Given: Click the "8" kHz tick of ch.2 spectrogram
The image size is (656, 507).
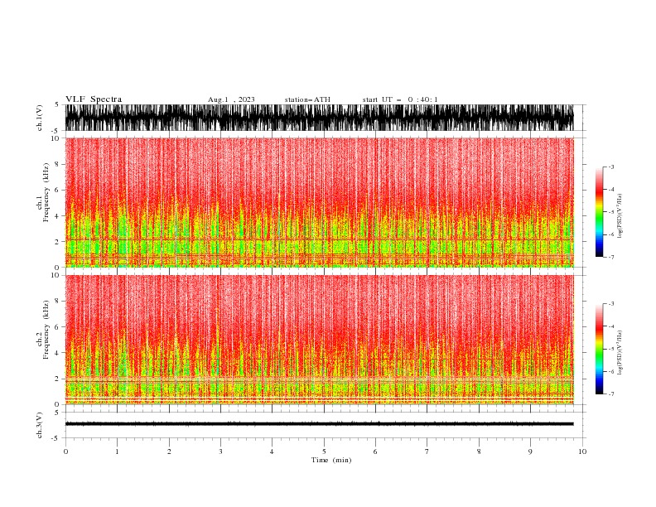Looking at the screenshot, I should click(x=57, y=302).
